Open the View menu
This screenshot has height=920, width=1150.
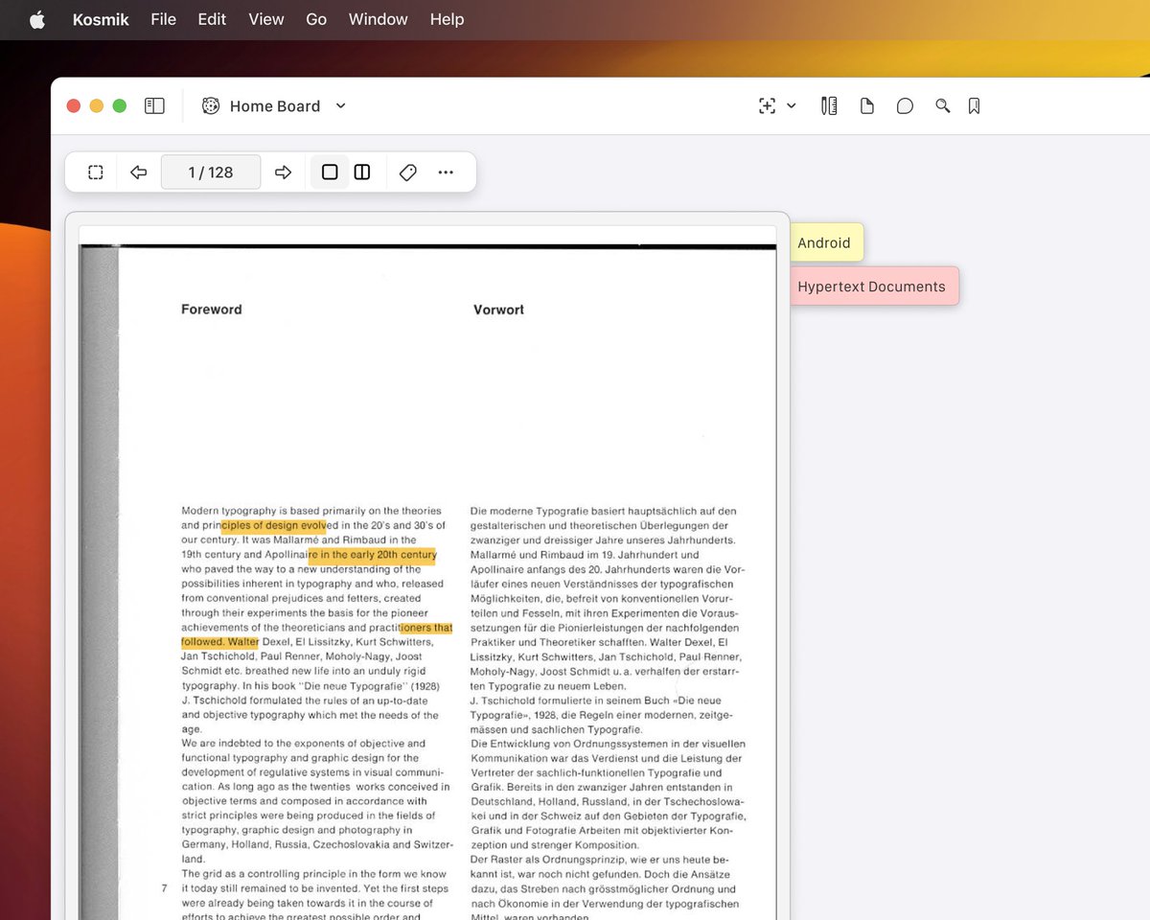click(x=266, y=19)
